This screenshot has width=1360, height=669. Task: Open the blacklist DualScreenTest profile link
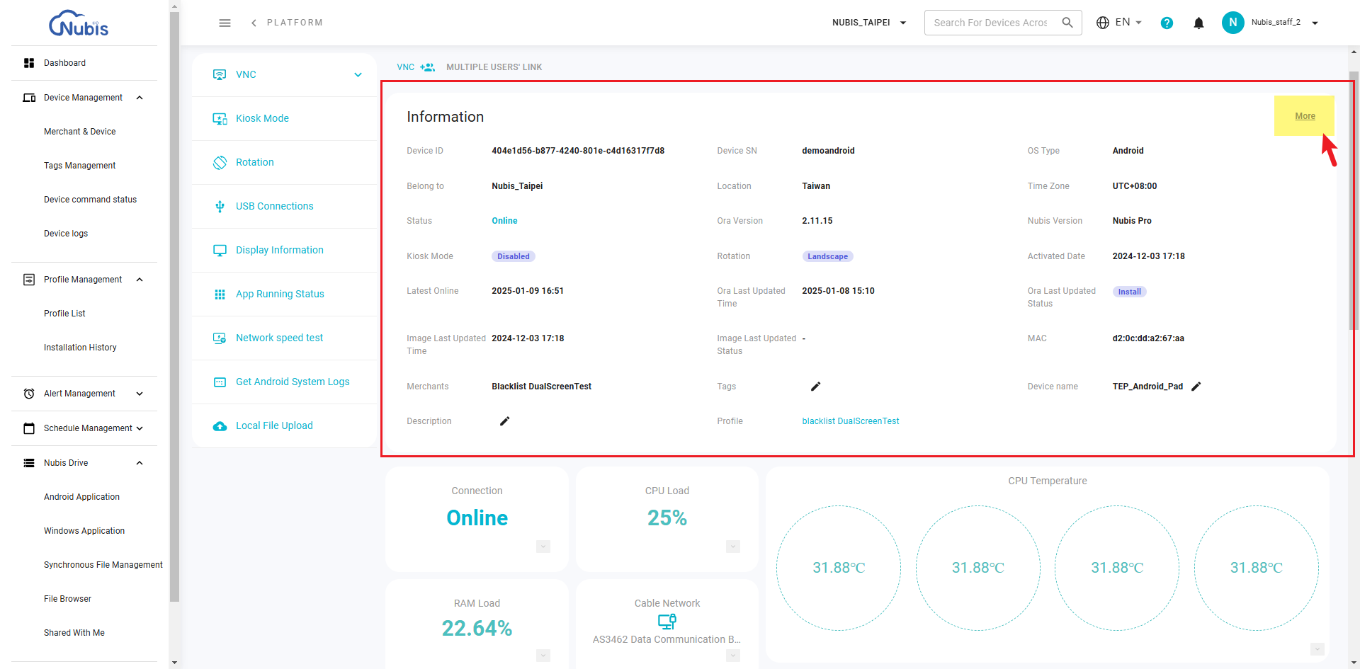pyautogui.click(x=850, y=421)
